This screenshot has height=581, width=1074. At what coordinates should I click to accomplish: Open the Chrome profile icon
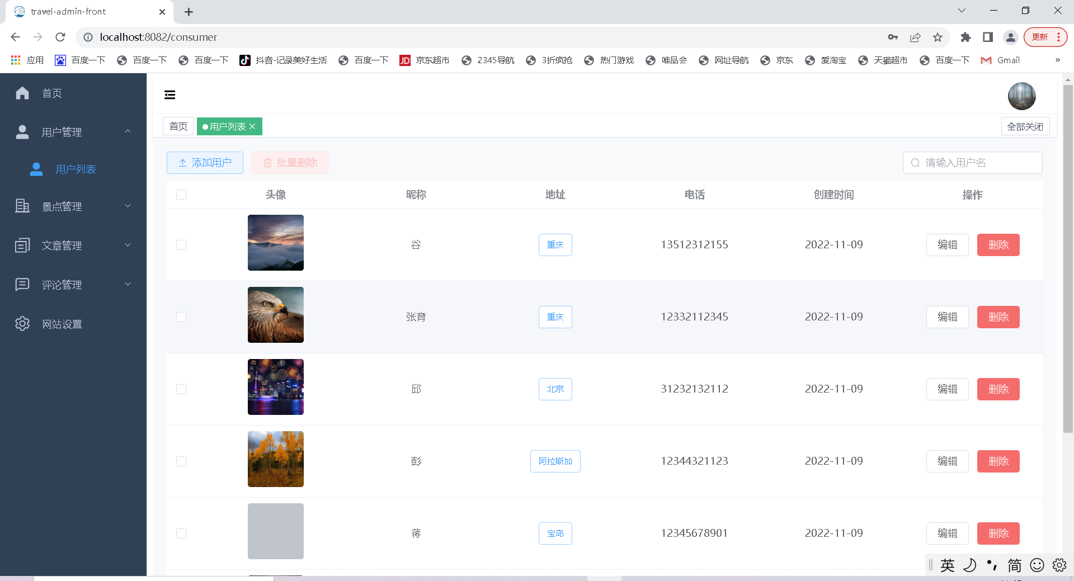point(1010,37)
